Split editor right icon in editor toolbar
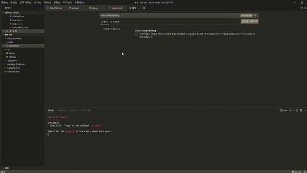 pos(306,8)
